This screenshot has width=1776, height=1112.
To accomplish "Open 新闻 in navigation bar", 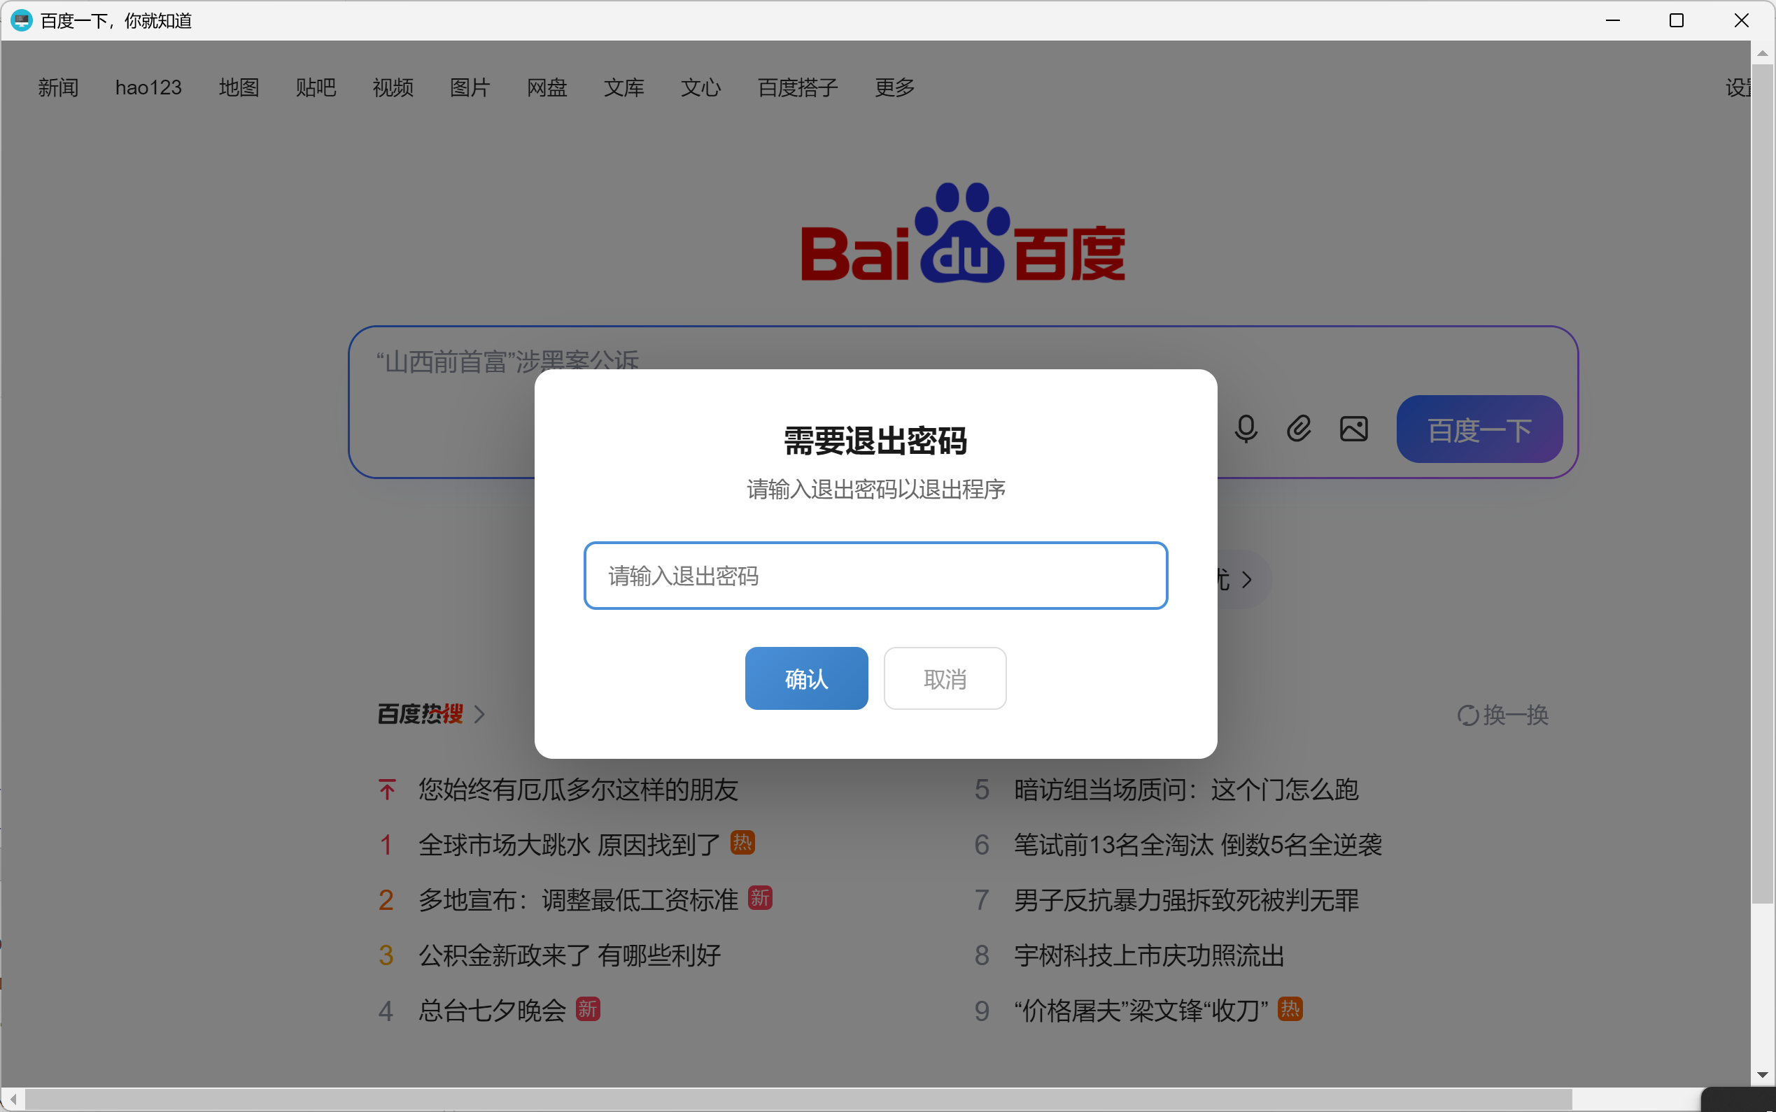I will pos(58,87).
